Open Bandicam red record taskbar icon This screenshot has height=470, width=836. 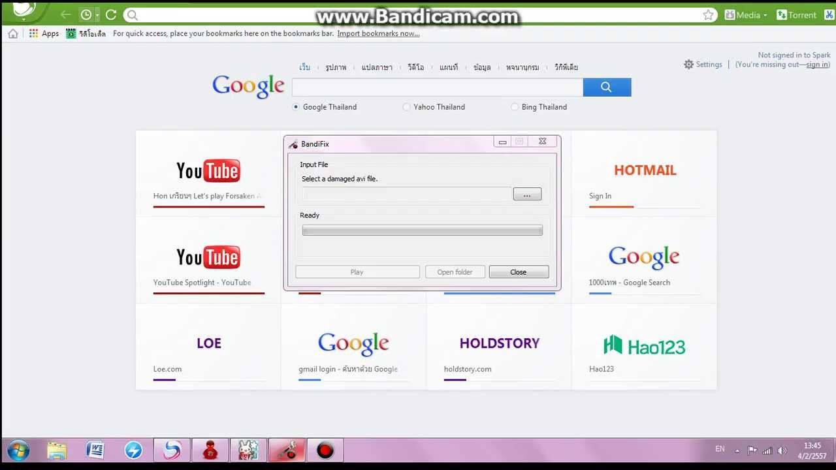coord(325,450)
